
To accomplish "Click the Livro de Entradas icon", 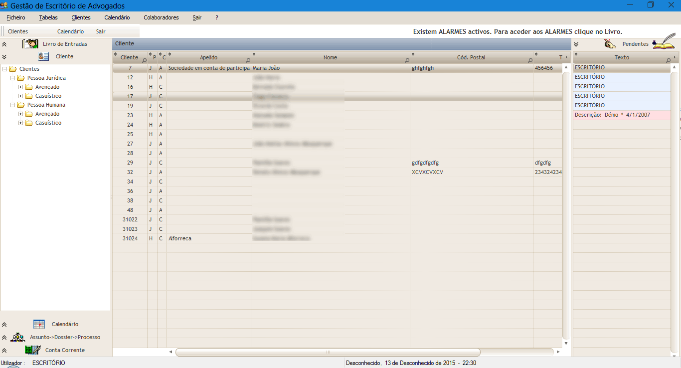I will pyautogui.click(x=30, y=44).
